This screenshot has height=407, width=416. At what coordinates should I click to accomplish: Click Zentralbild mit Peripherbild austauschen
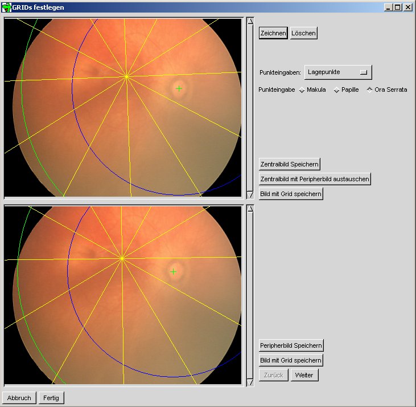click(x=315, y=179)
